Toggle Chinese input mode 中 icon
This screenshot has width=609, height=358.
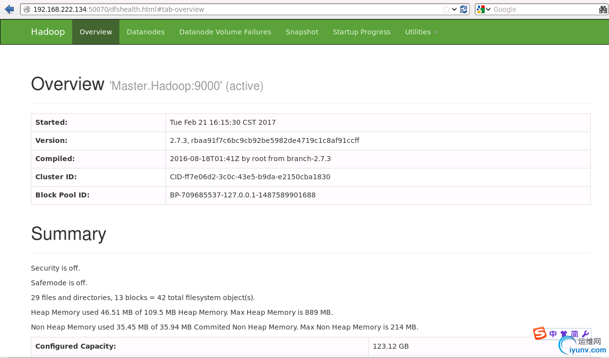[x=553, y=334]
